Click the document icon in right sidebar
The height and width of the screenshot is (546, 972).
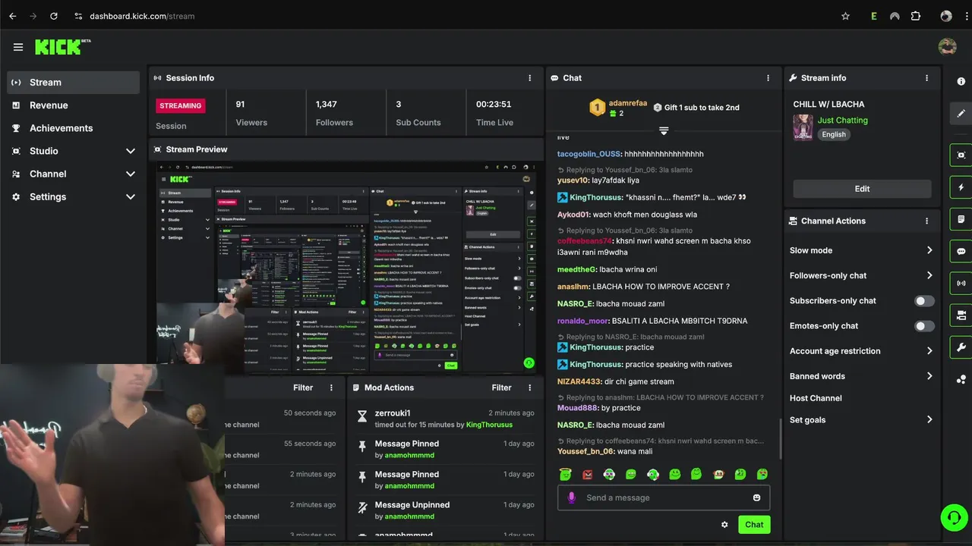coord(961,219)
